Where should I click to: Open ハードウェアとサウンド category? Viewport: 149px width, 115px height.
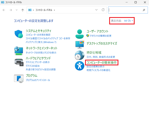[x=38, y=58]
